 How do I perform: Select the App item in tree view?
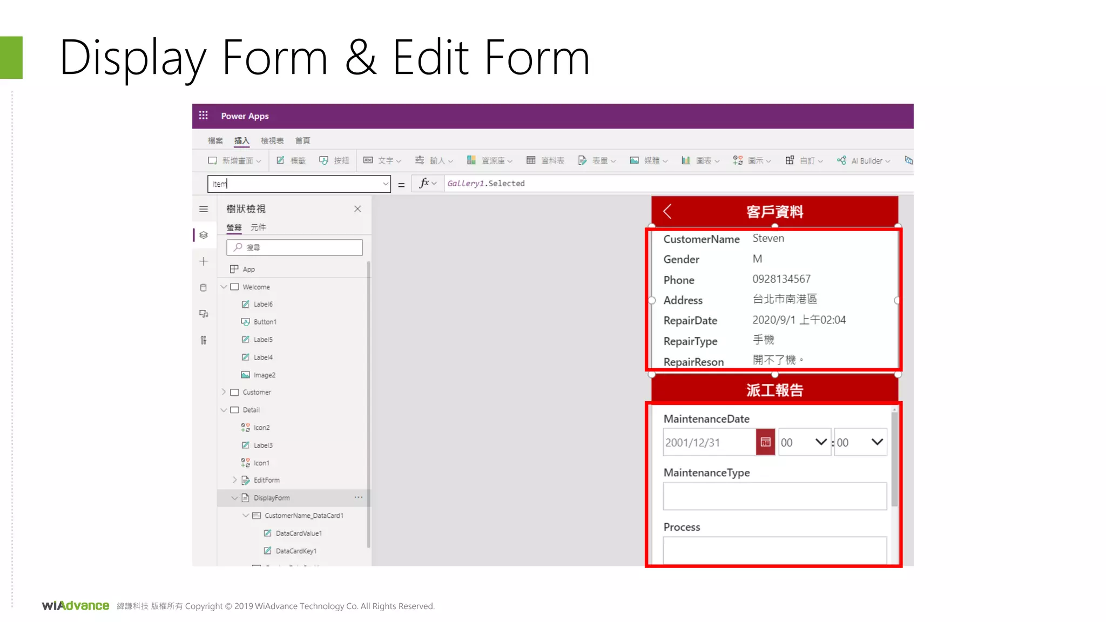[x=248, y=269]
